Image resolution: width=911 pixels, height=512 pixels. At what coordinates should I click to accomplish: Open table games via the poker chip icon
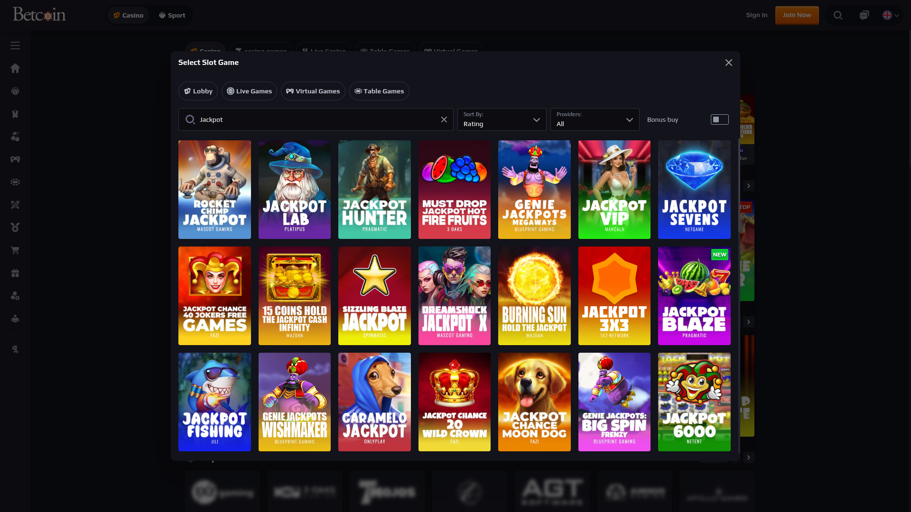(x=15, y=182)
